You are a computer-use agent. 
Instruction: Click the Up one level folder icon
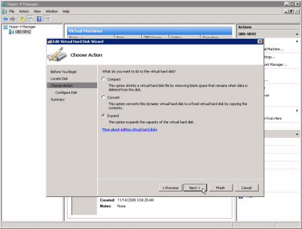(22, 19)
